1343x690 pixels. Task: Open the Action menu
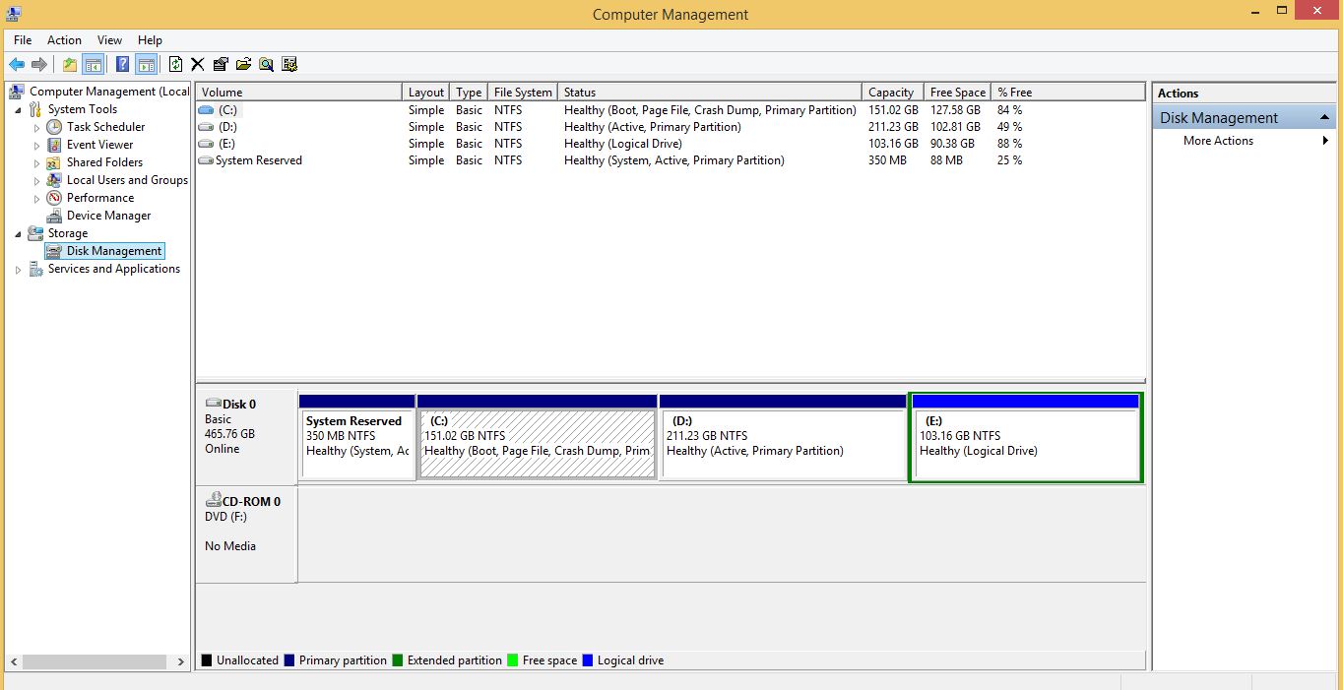[x=64, y=40]
